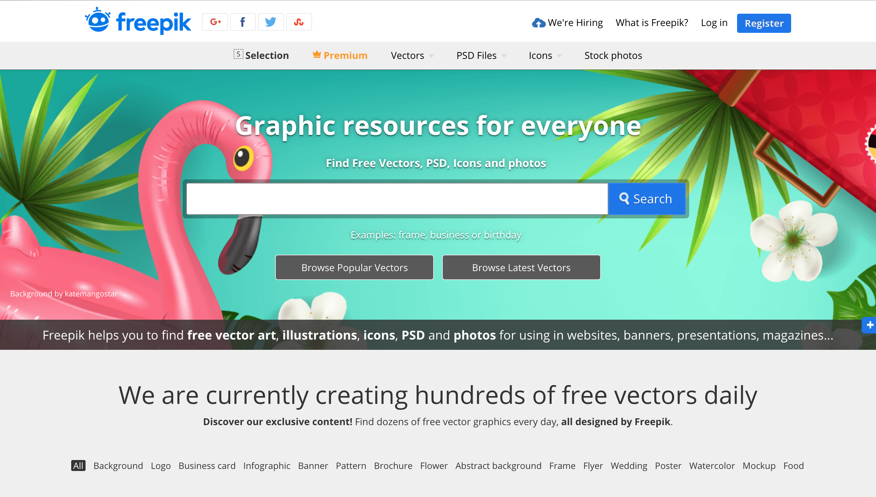Filter by Wedding category
Viewport: 876px width, 497px height.
[629, 466]
